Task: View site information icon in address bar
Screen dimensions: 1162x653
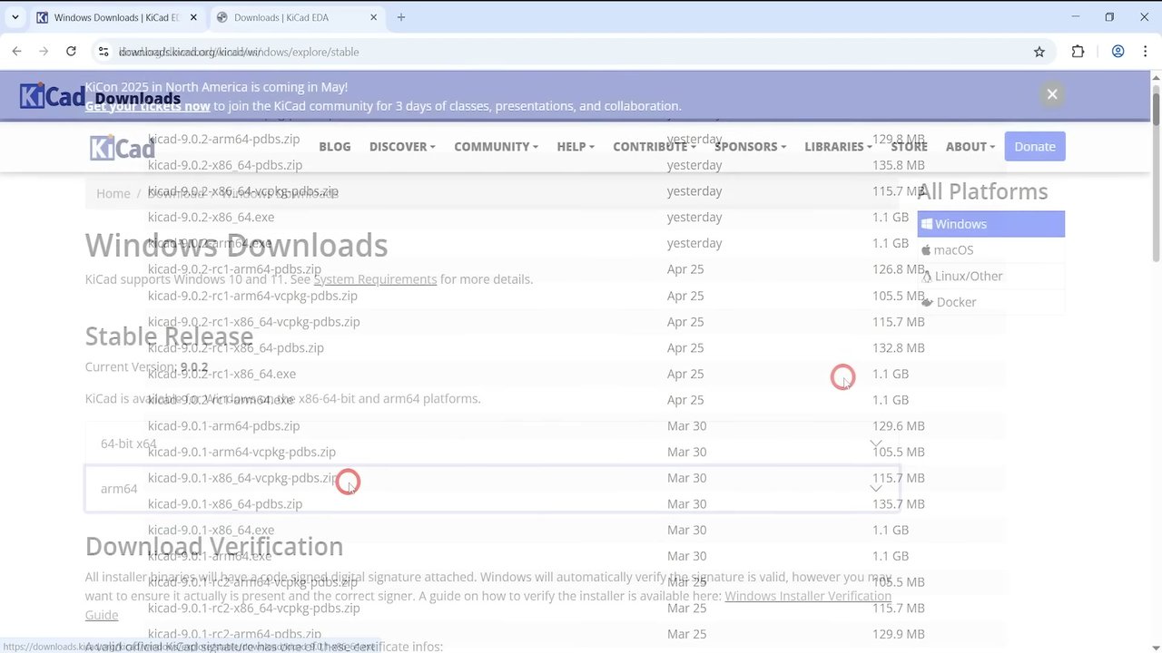Action: click(x=103, y=52)
